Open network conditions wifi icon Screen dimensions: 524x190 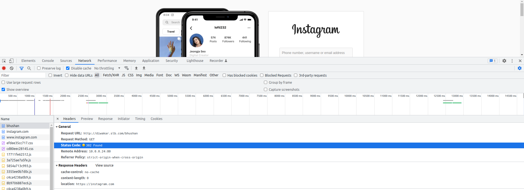click(x=126, y=68)
